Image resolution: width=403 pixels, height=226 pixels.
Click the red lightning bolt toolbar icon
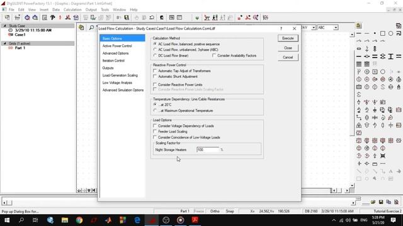60,18
